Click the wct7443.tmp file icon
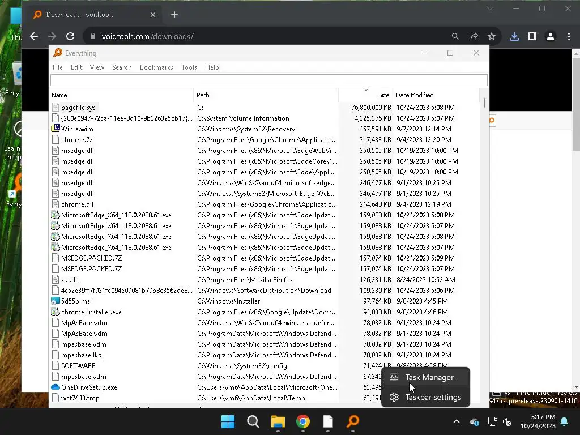This screenshot has width=580, height=435. [x=56, y=398]
